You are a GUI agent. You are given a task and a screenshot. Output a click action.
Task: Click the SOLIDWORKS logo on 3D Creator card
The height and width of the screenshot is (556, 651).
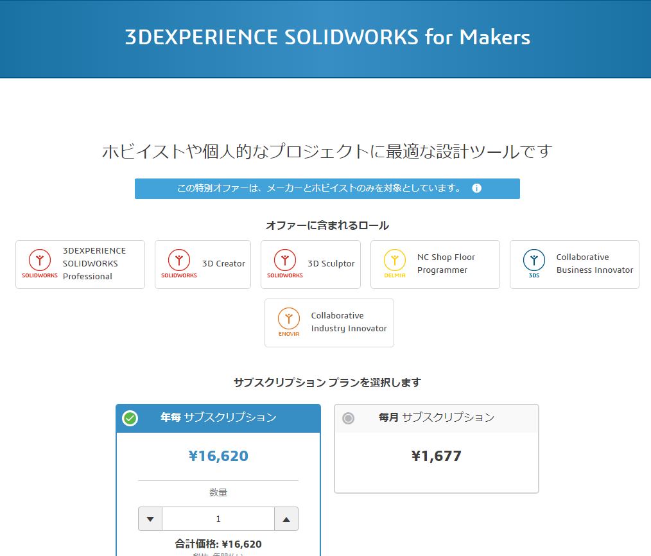(179, 264)
